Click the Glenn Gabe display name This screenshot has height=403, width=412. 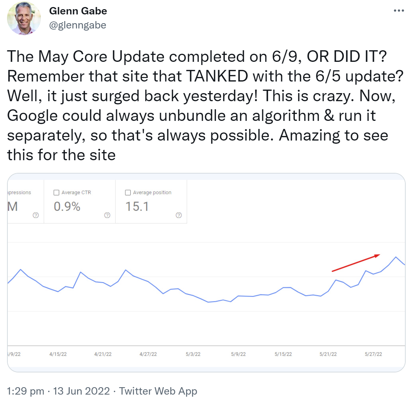coord(78,11)
